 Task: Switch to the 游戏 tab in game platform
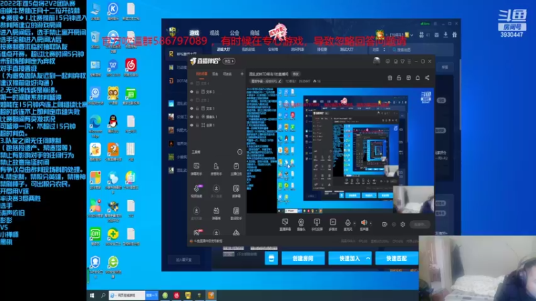[x=194, y=33]
